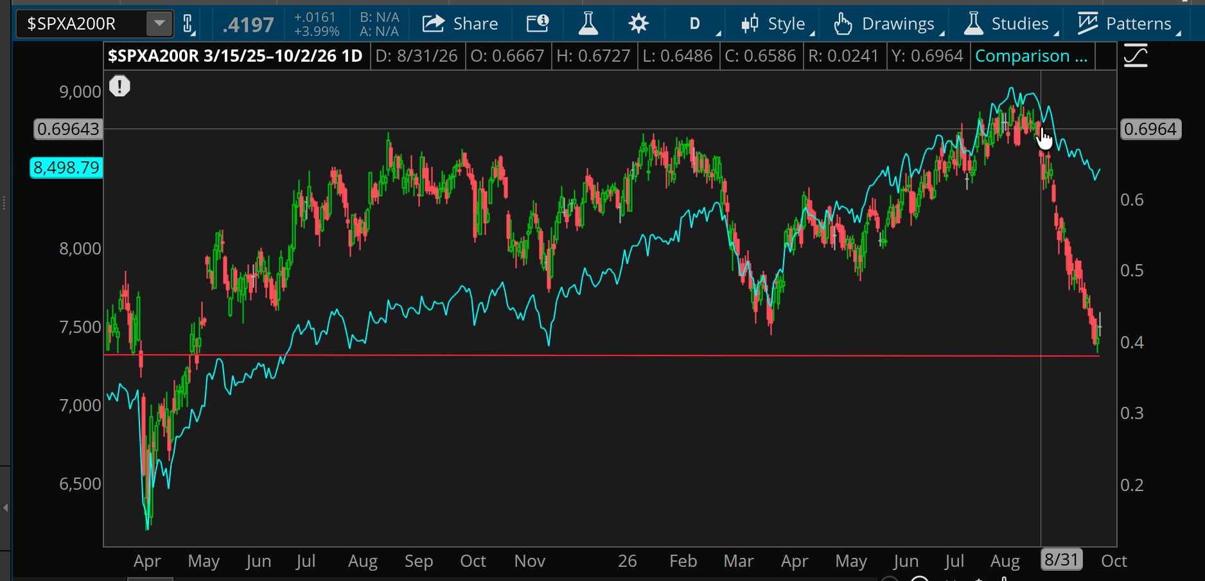Image resolution: width=1205 pixels, height=581 pixels.
Task: Click the B: N/A A: N/A bid-ask readout
Action: (380, 24)
